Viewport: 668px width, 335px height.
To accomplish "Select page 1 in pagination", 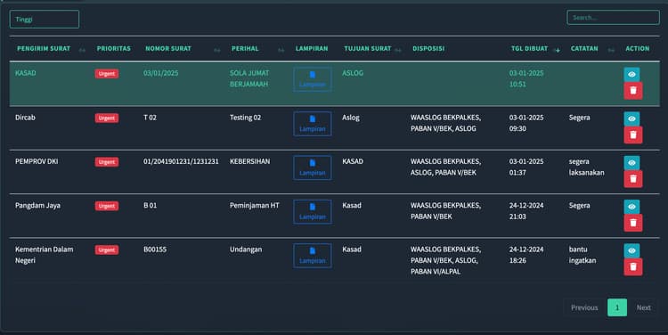I will pyautogui.click(x=617, y=307).
